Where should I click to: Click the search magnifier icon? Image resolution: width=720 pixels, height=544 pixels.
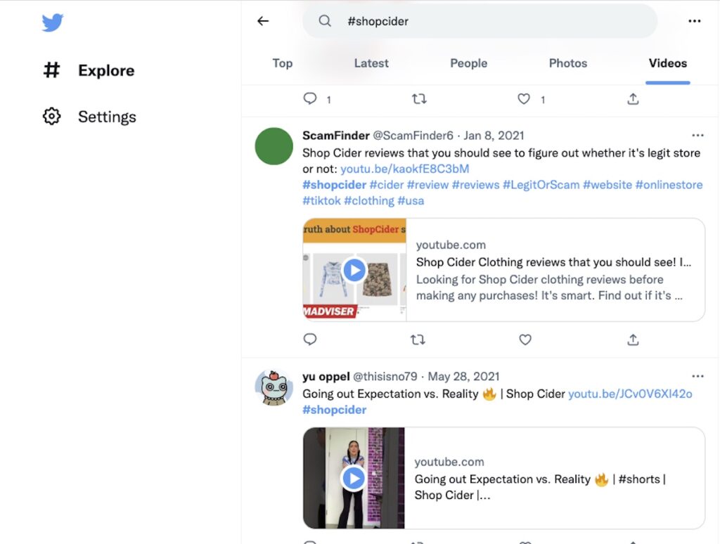pos(325,21)
